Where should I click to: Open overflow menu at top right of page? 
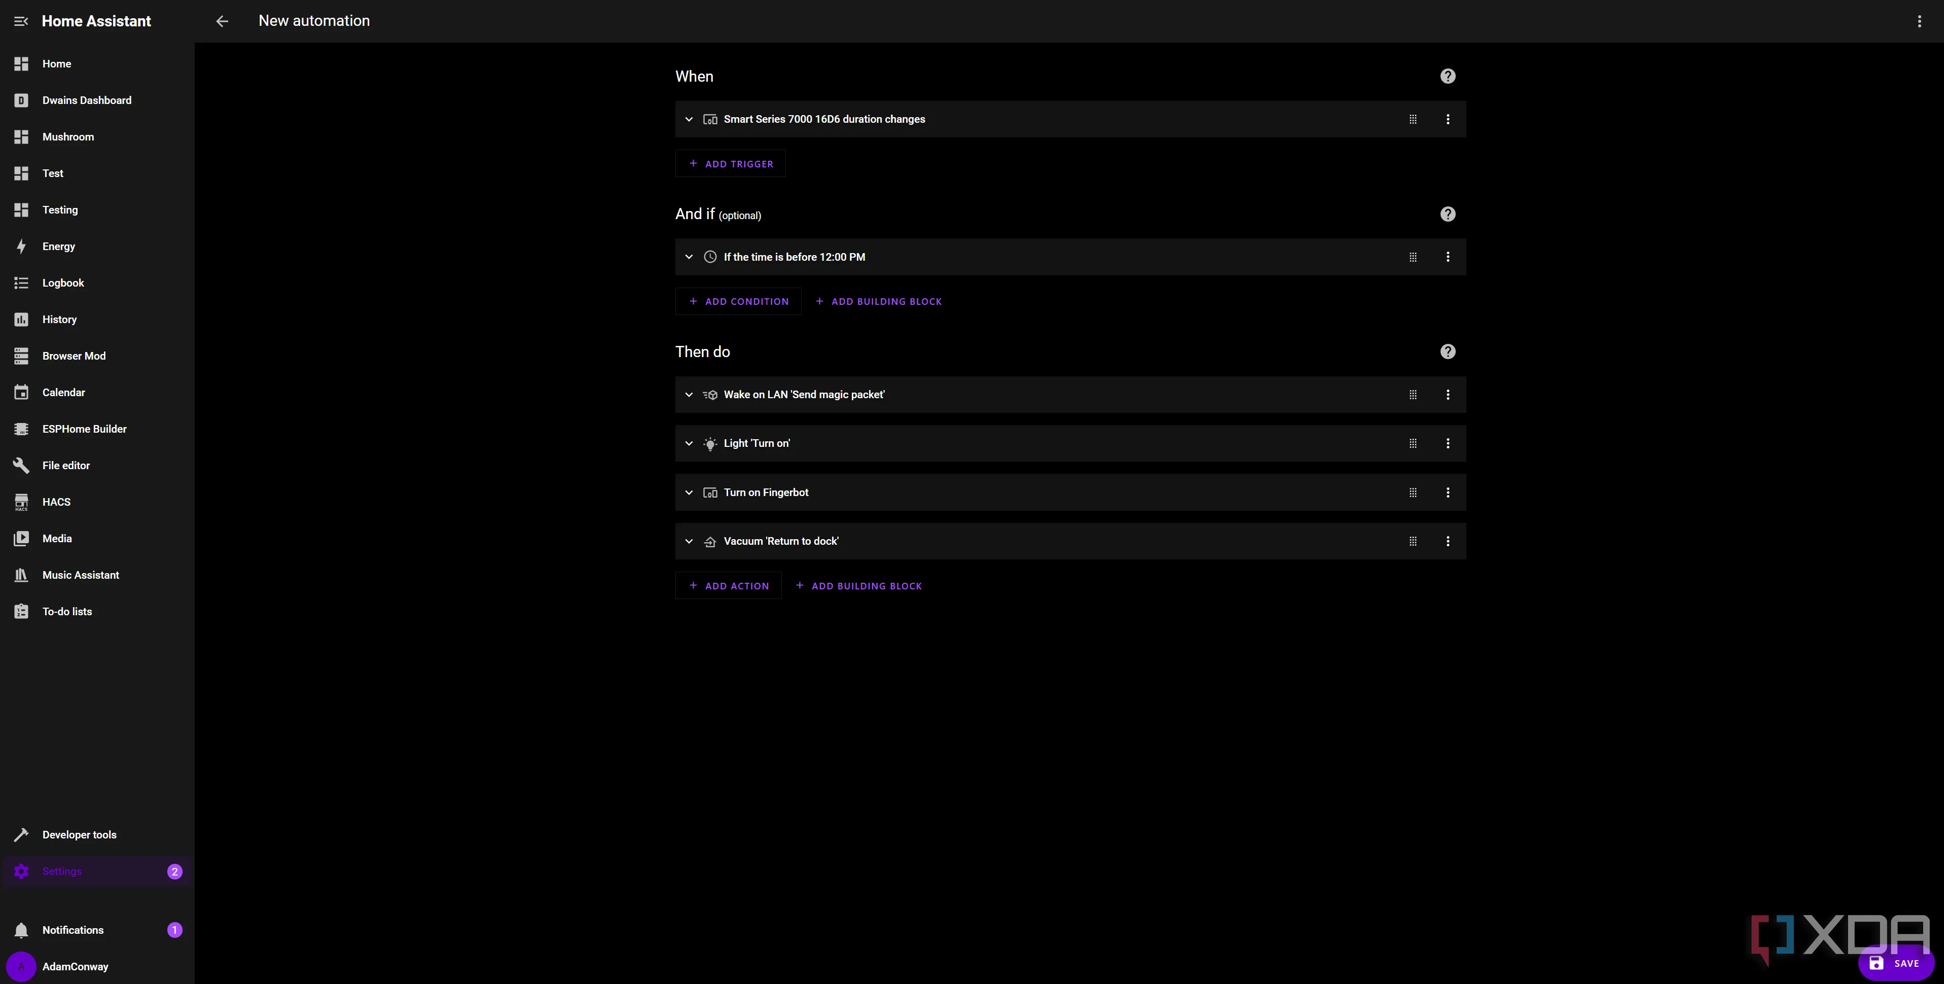click(1919, 21)
